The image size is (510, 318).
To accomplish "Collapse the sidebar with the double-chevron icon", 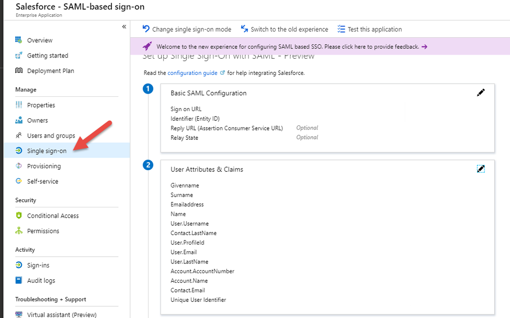I will point(124,26).
